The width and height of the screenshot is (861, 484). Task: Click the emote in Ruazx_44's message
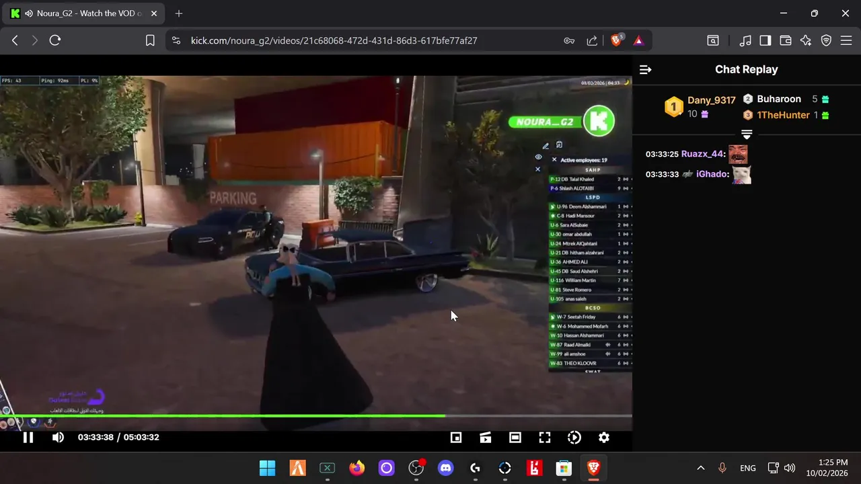click(738, 154)
